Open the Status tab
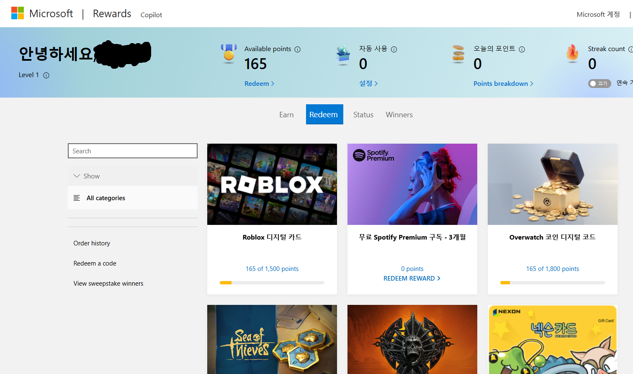This screenshot has height=374, width=633. 363,115
